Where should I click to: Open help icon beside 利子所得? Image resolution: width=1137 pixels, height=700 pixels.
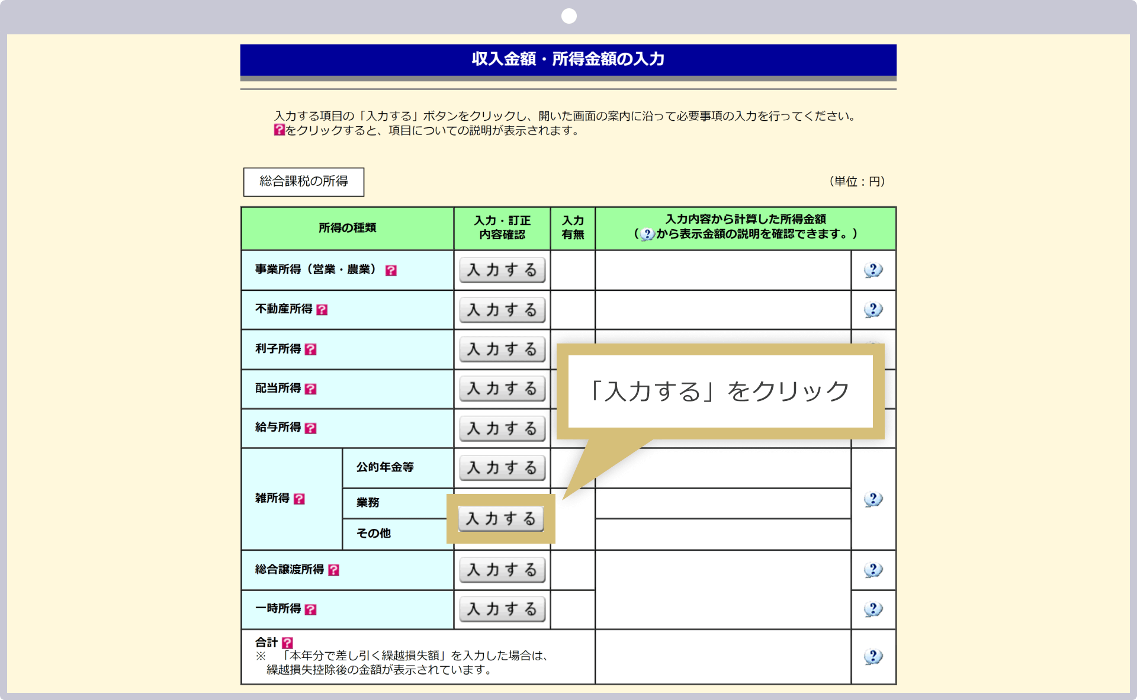(x=310, y=349)
